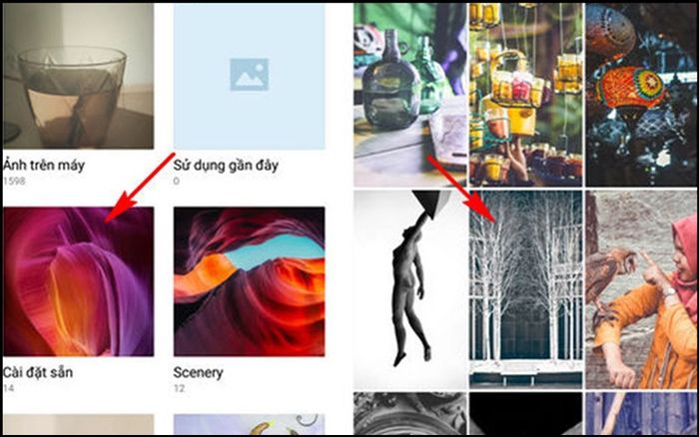Open the Ảnh trên máy album thumbnail
The width and height of the screenshot is (699, 437).
point(79,76)
